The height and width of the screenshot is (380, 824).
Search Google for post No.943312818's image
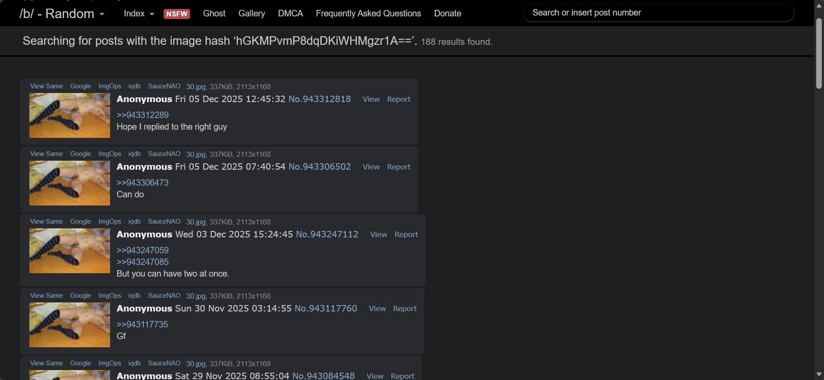tap(81, 86)
